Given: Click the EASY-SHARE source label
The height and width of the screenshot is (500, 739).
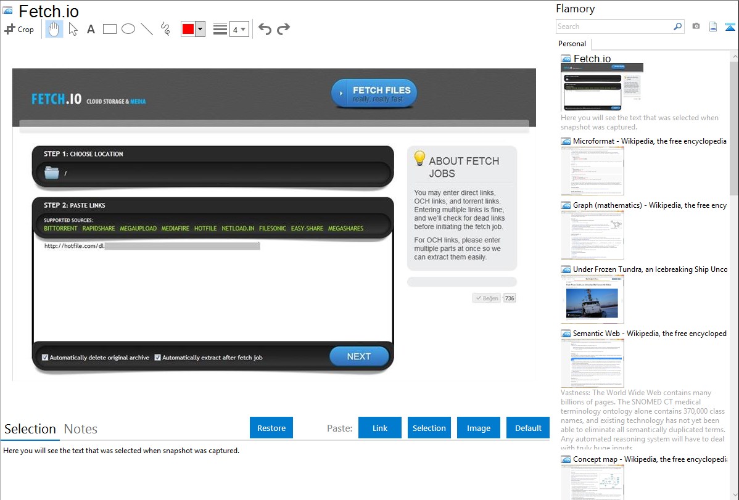Looking at the screenshot, I should 307,229.
